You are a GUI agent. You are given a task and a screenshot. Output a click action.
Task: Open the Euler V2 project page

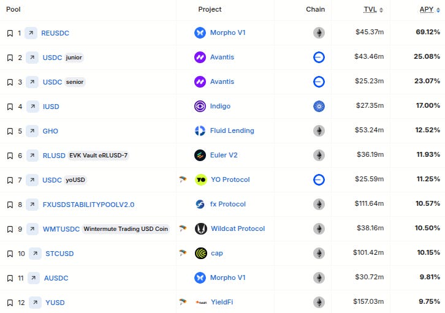pos(224,156)
